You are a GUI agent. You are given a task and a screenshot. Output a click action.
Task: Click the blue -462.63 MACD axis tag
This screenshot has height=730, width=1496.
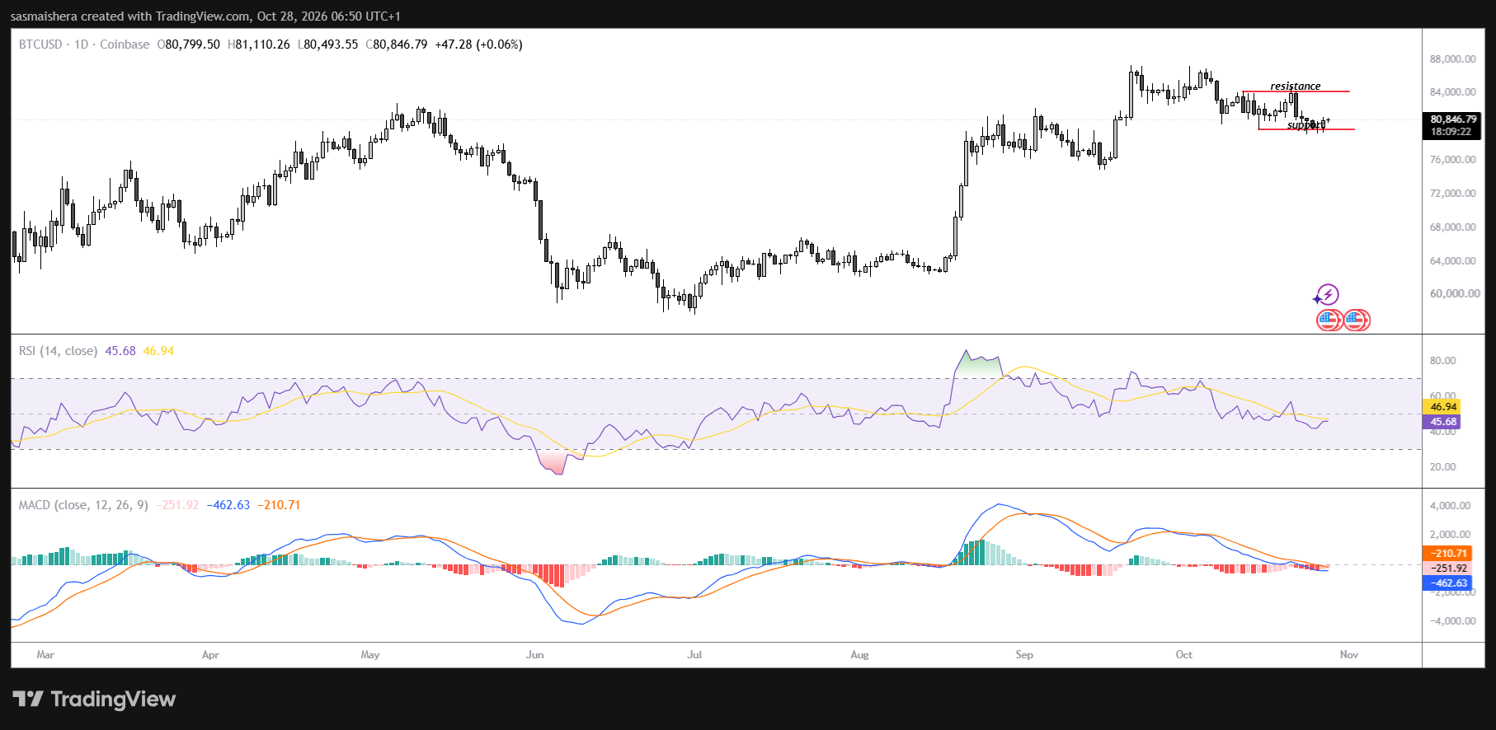coord(1448,583)
